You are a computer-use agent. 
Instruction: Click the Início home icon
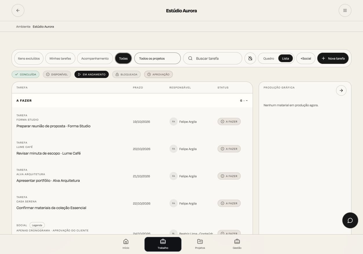pyautogui.click(x=126, y=242)
